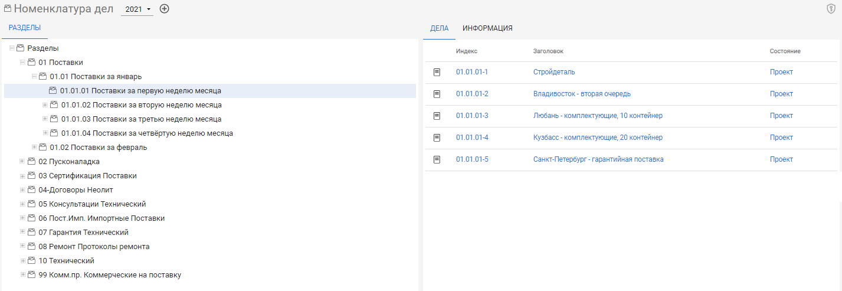Image resolution: width=842 pixels, height=291 pixels.
Task: Click the document icon for Санкт-Петербург row
Action: click(x=437, y=159)
